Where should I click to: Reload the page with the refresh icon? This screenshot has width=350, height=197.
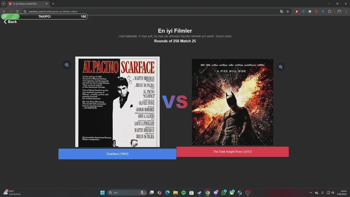point(17,11)
